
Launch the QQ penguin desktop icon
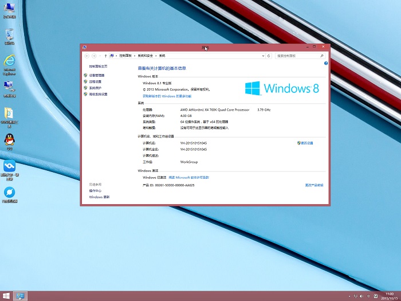tap(9, 139)
